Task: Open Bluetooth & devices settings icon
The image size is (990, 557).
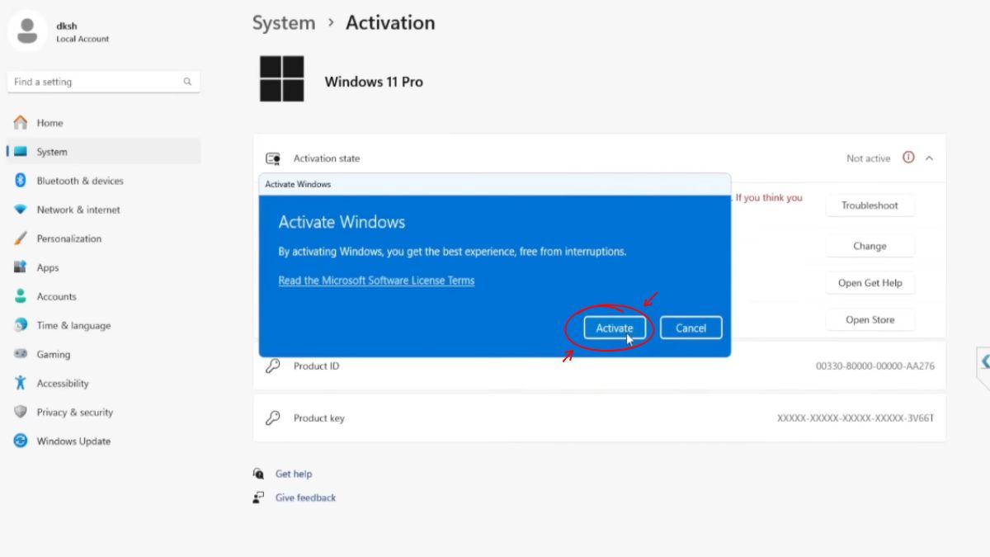Action: [x=21, y=181]
